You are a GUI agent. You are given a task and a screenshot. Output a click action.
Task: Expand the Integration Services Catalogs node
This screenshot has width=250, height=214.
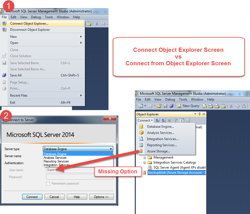point(145,163)
